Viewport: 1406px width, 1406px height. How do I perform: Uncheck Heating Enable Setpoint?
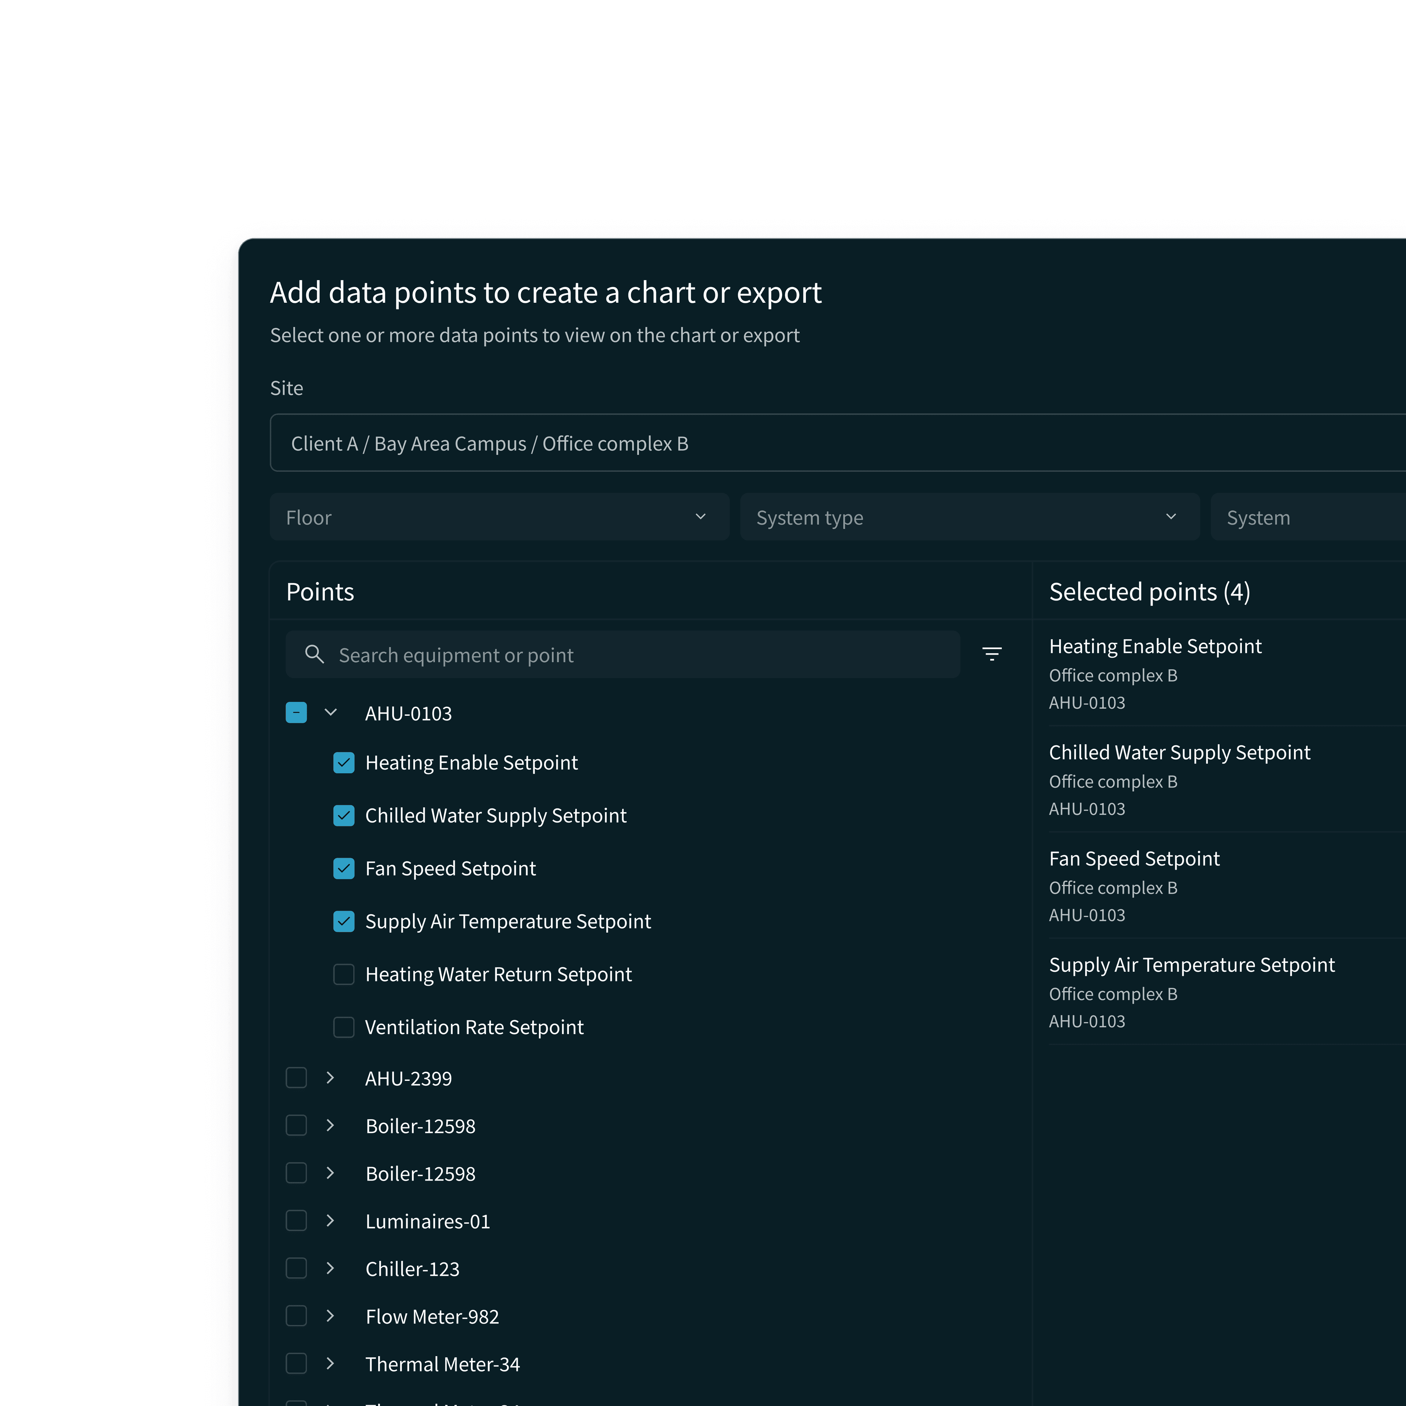tap(343, 763)
